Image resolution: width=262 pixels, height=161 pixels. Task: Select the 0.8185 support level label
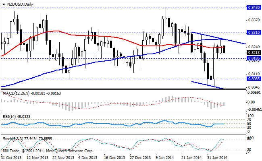click(x=254, y=58)
